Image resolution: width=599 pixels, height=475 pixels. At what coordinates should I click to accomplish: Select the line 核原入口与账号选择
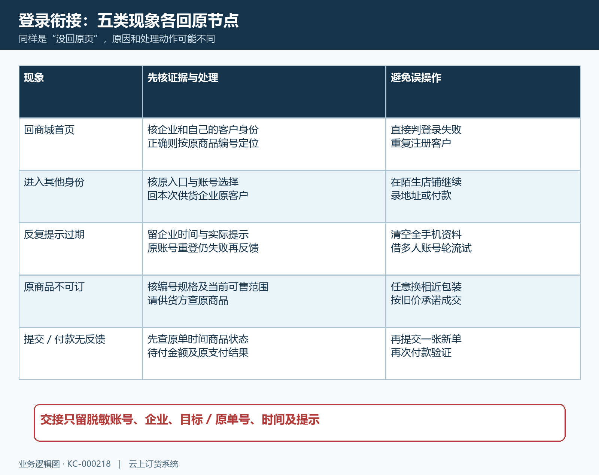point(193,182)
